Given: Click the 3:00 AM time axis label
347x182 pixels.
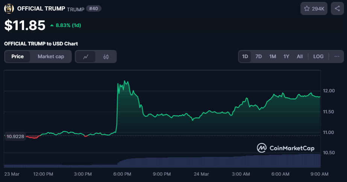Looking at the screenshot, I should [241, 174].
